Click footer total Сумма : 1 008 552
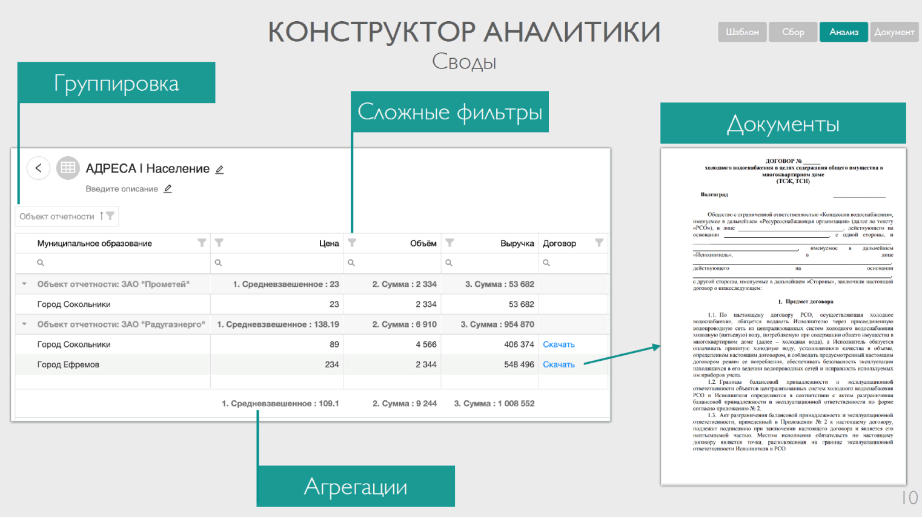922x517 pixels. 494,404
